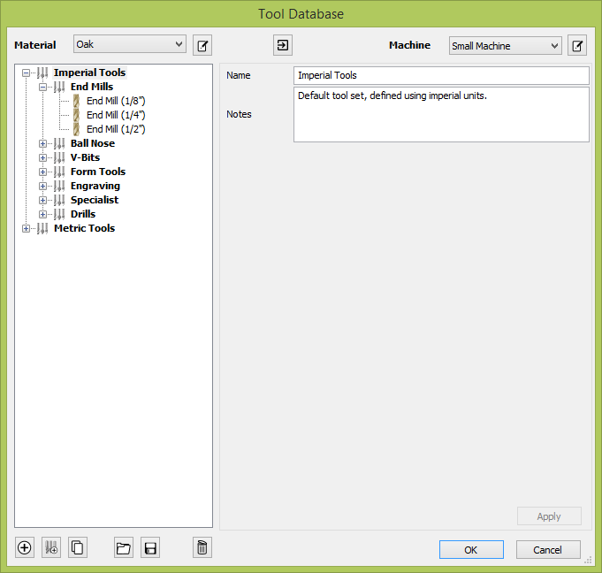Screen dimensions: 602x573
Task: Select the Drills group label
Action: pyautogui.click(x=83, y=214)
